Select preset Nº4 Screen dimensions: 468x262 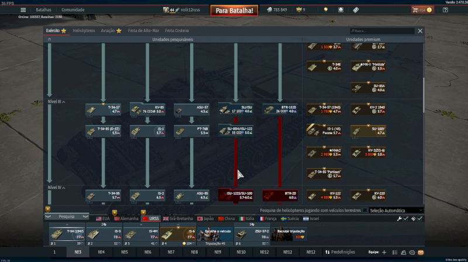(101, 252)
